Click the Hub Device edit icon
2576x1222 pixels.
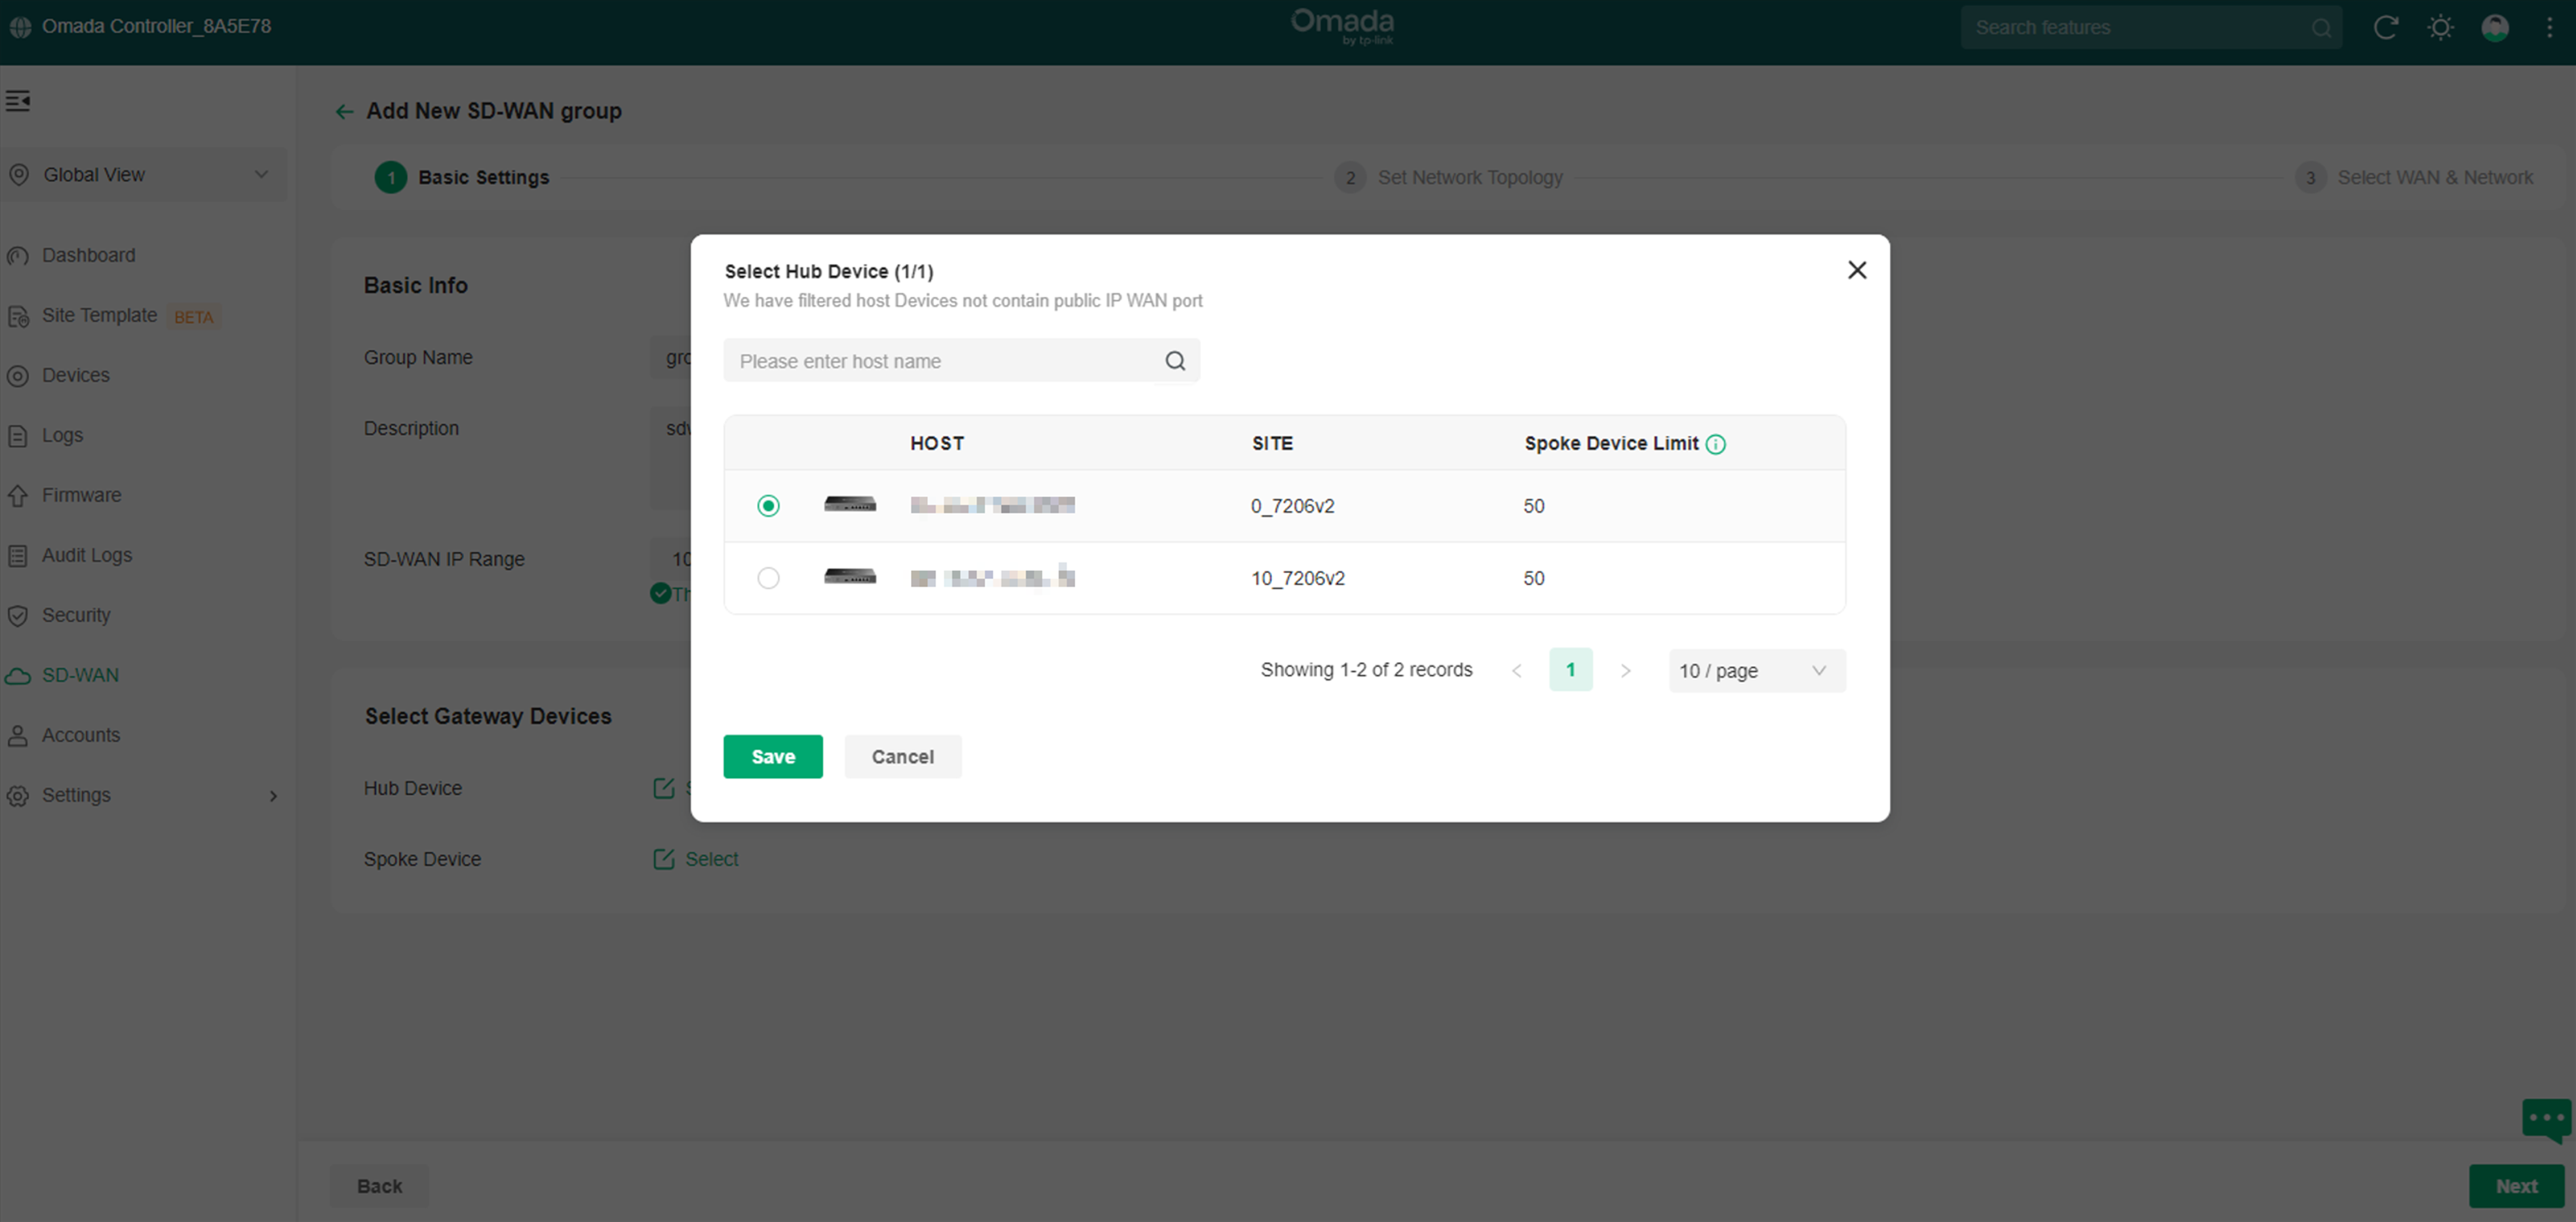tap(663, 787)
